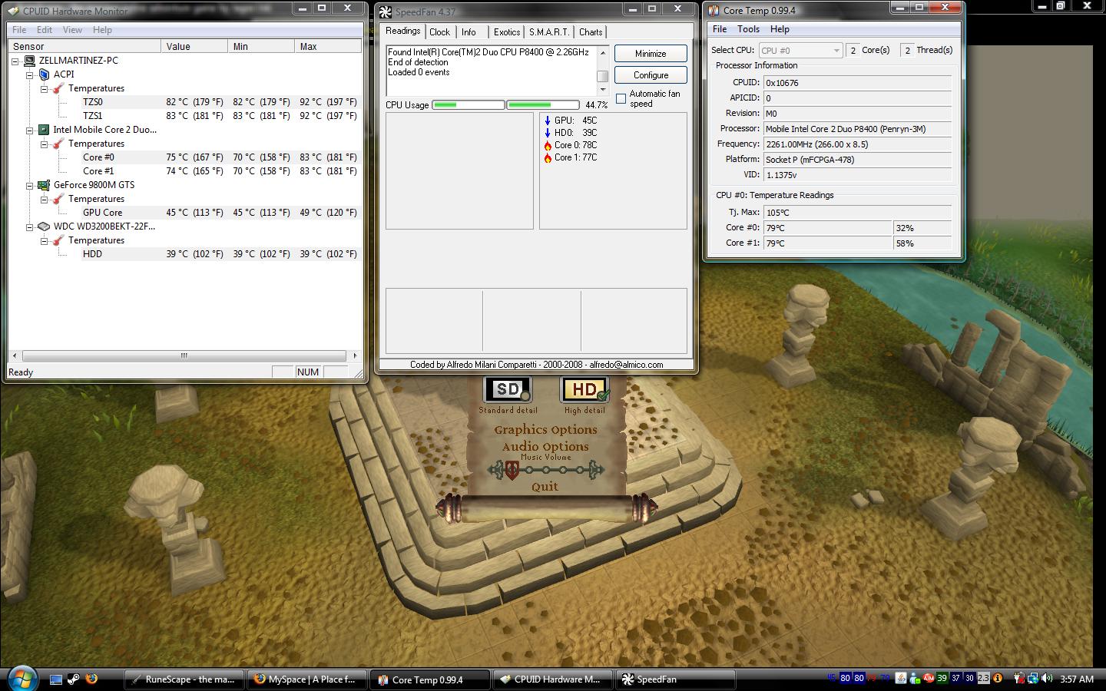This screenshot has width=1106, height=691.
Task: Click the Configure button in SpeedFan
Action: [x=651, y=75]
